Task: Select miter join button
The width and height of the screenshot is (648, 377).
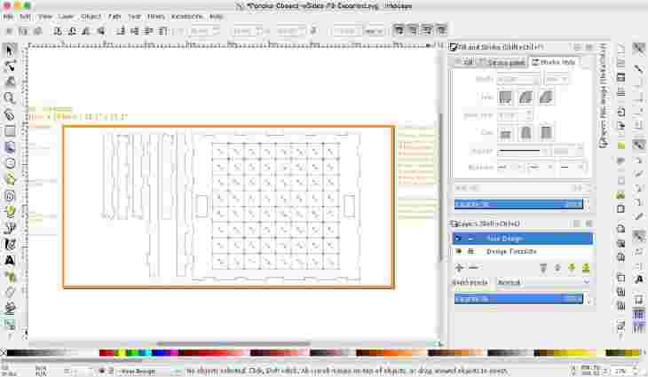Action: (505, 98)
